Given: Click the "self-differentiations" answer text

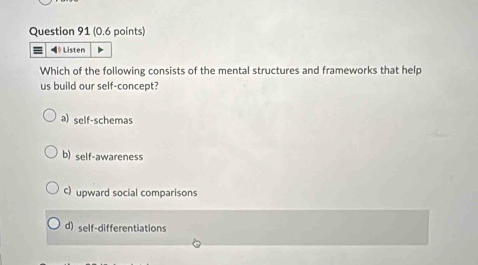Looking at the screenshot, I should (123, 228).
